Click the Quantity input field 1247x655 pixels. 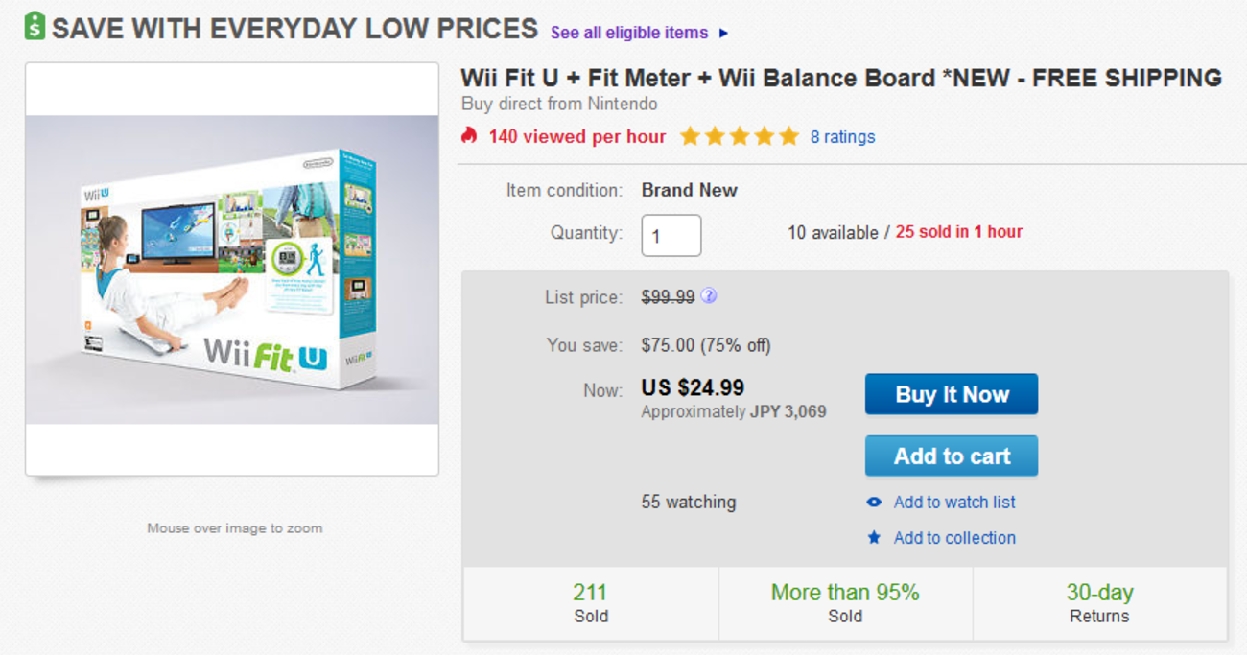click(x=671, y=236)
